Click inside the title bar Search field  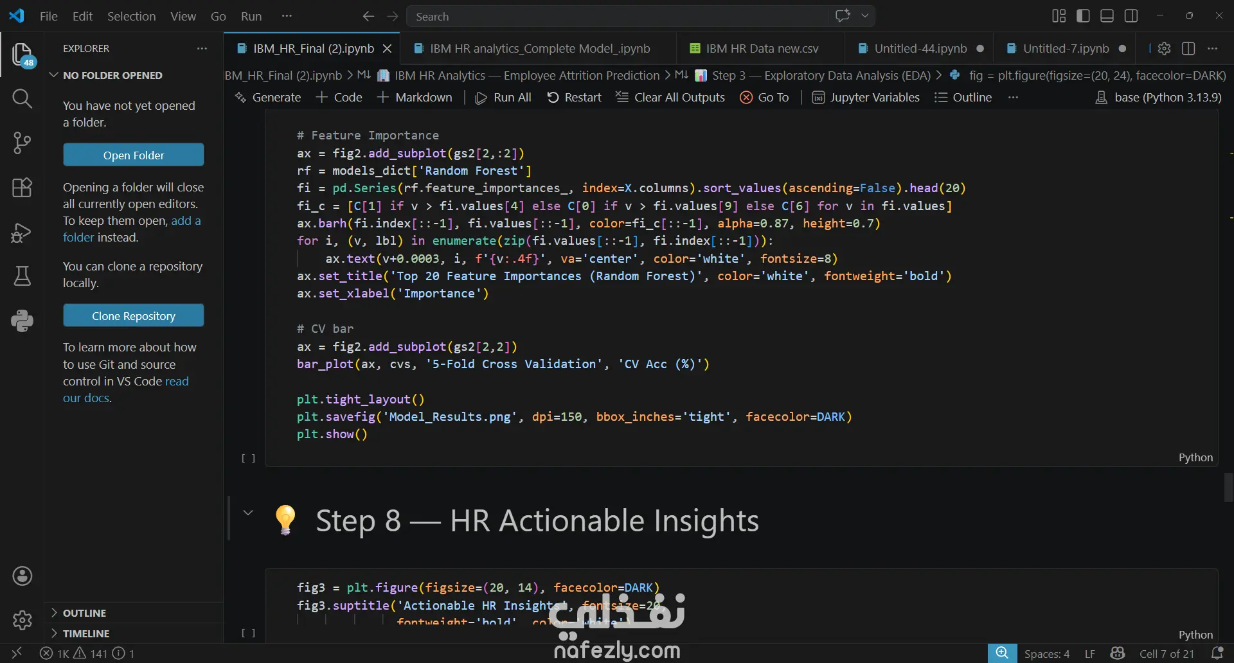pyautogui.click(x=617, y=16)
